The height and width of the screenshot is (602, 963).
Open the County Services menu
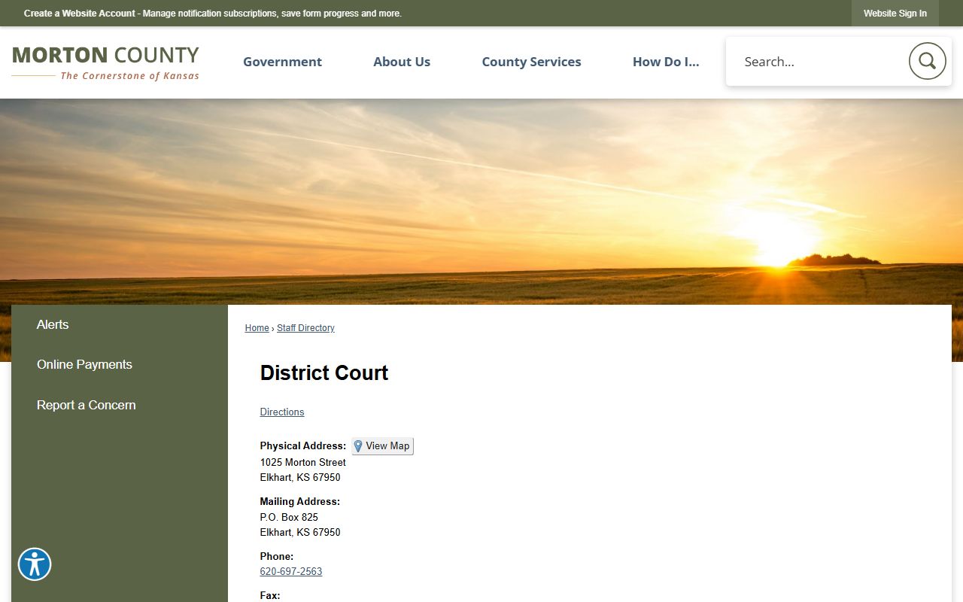531,62
